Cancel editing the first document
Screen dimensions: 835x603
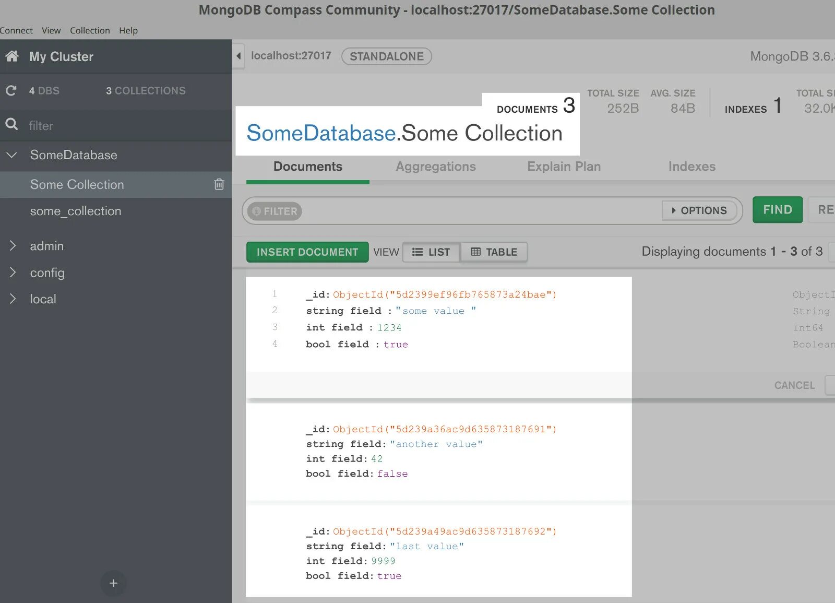pos(794,385)
